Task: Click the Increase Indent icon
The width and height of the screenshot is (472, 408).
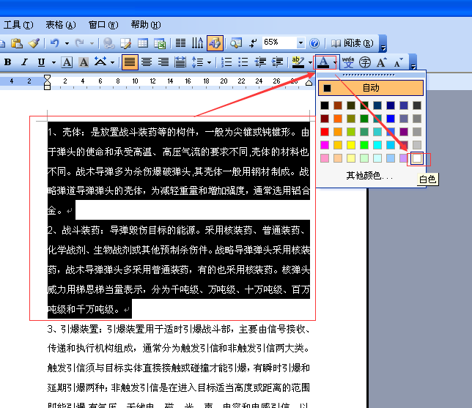Action: click(x=277, y=62)
